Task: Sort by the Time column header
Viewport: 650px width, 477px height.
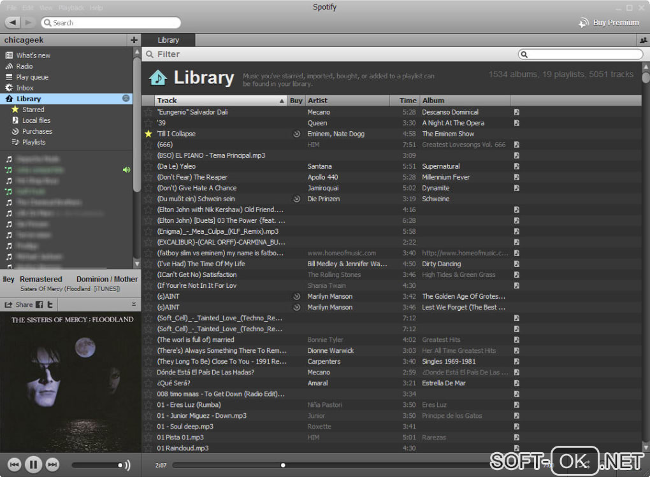Action: point(404,100)
